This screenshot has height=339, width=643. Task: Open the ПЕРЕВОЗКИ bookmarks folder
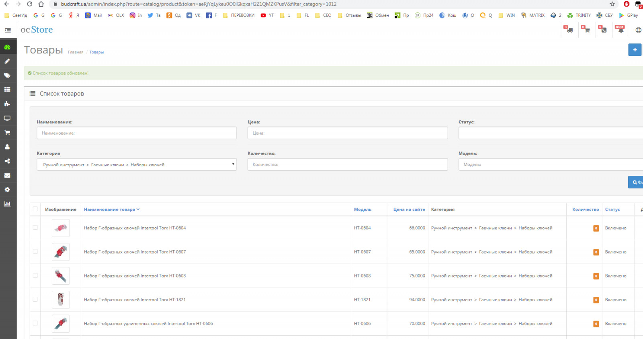239,15
